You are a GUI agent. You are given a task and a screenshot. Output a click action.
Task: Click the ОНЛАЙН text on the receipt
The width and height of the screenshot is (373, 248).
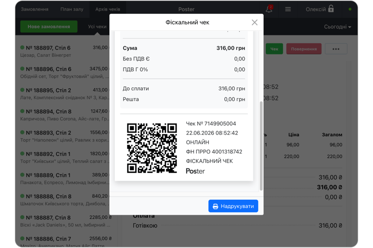point(197,142)
